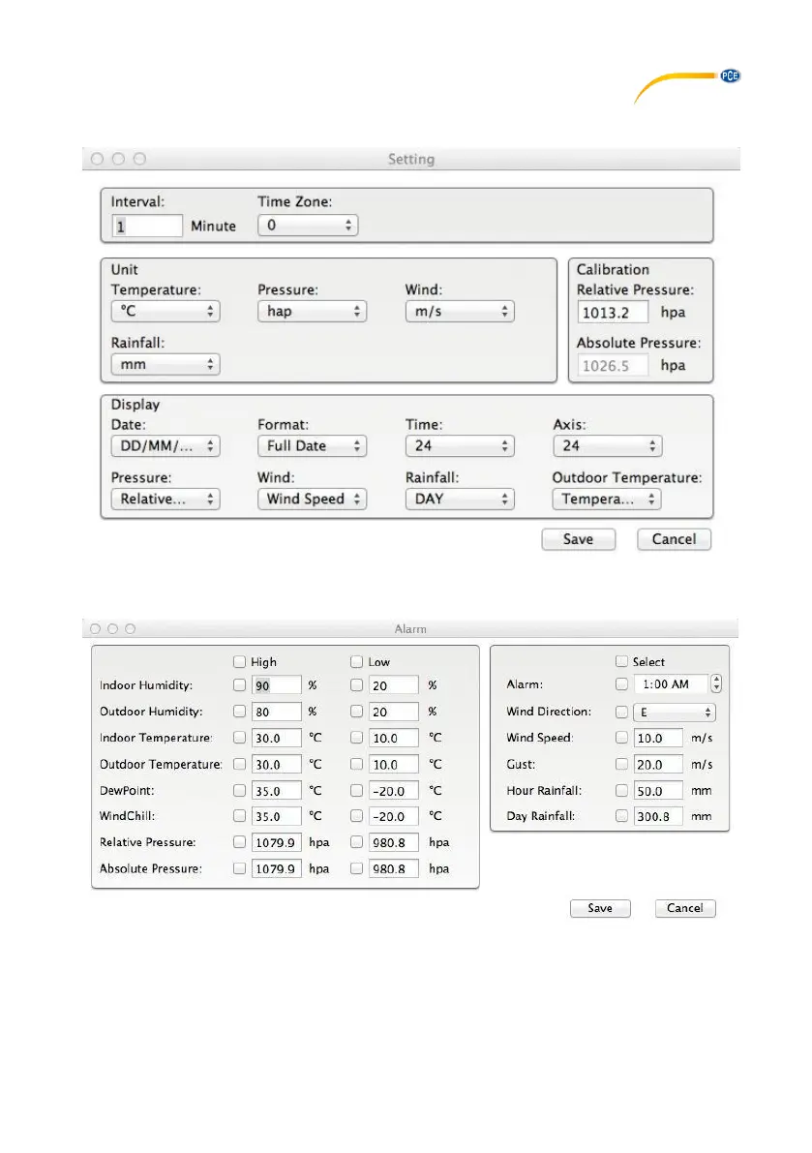This screenshot has height=1153, width=812.
Task: Open the Format dropdown showing Full Date
Action: point(313,445)
